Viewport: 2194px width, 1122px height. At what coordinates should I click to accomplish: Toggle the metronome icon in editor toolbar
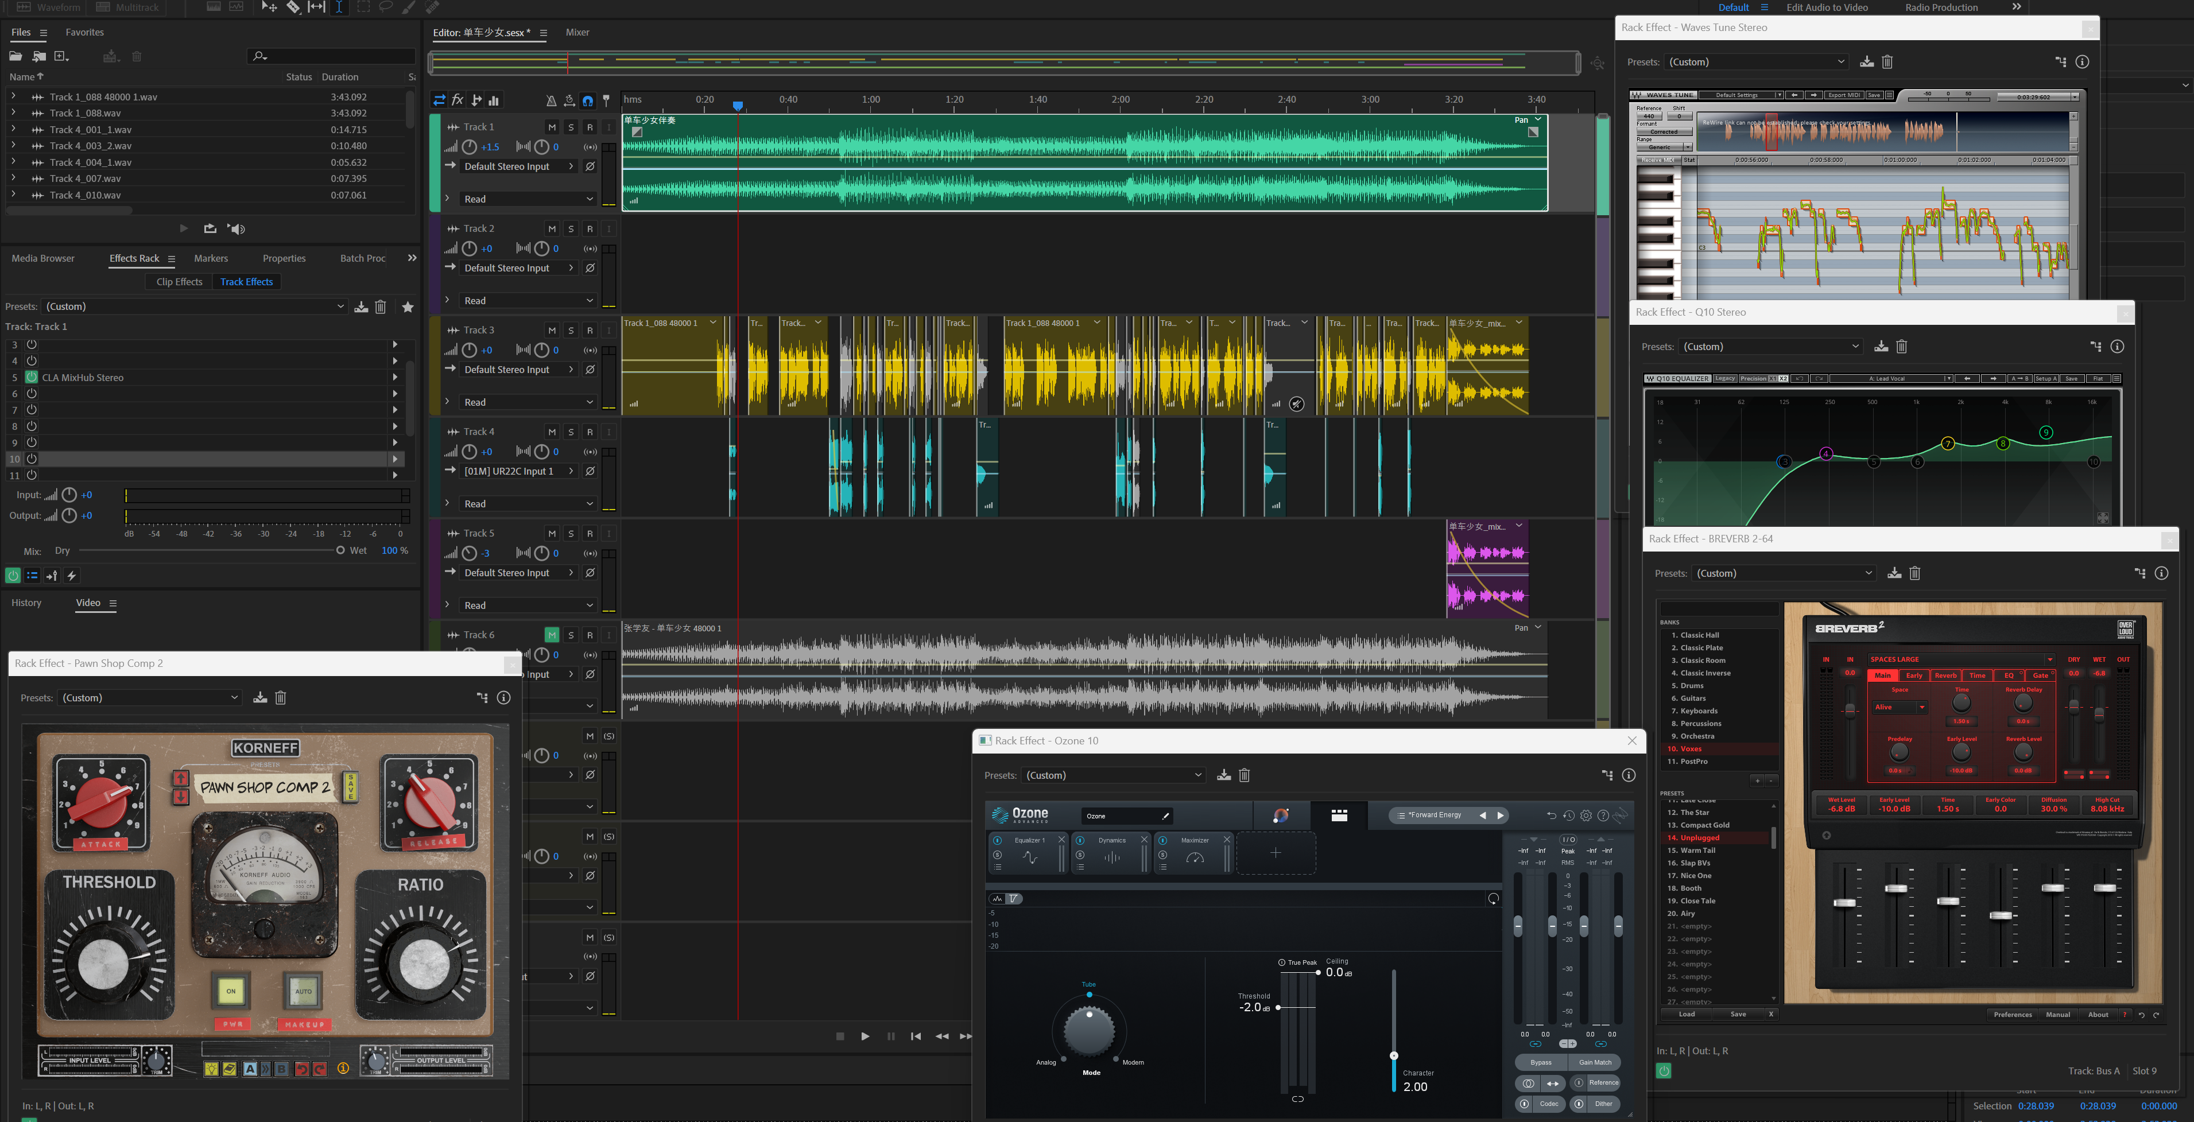click(551, 100)
